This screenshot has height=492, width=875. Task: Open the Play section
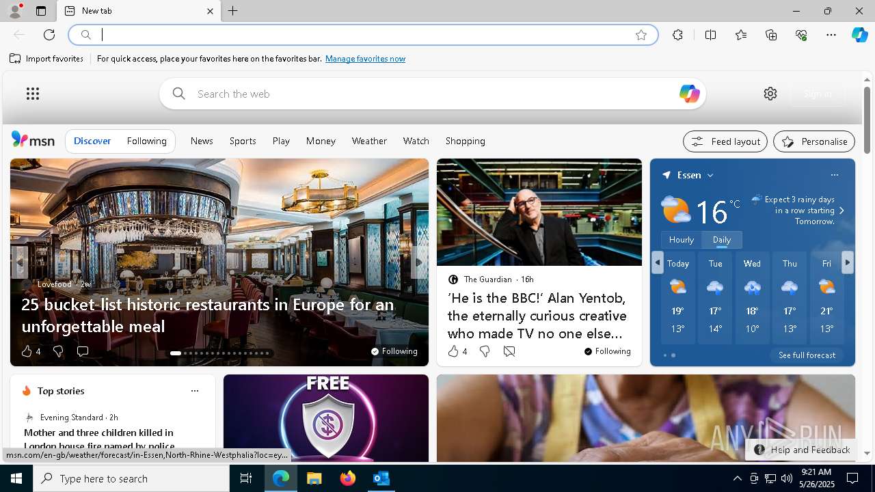click(281, 141)
